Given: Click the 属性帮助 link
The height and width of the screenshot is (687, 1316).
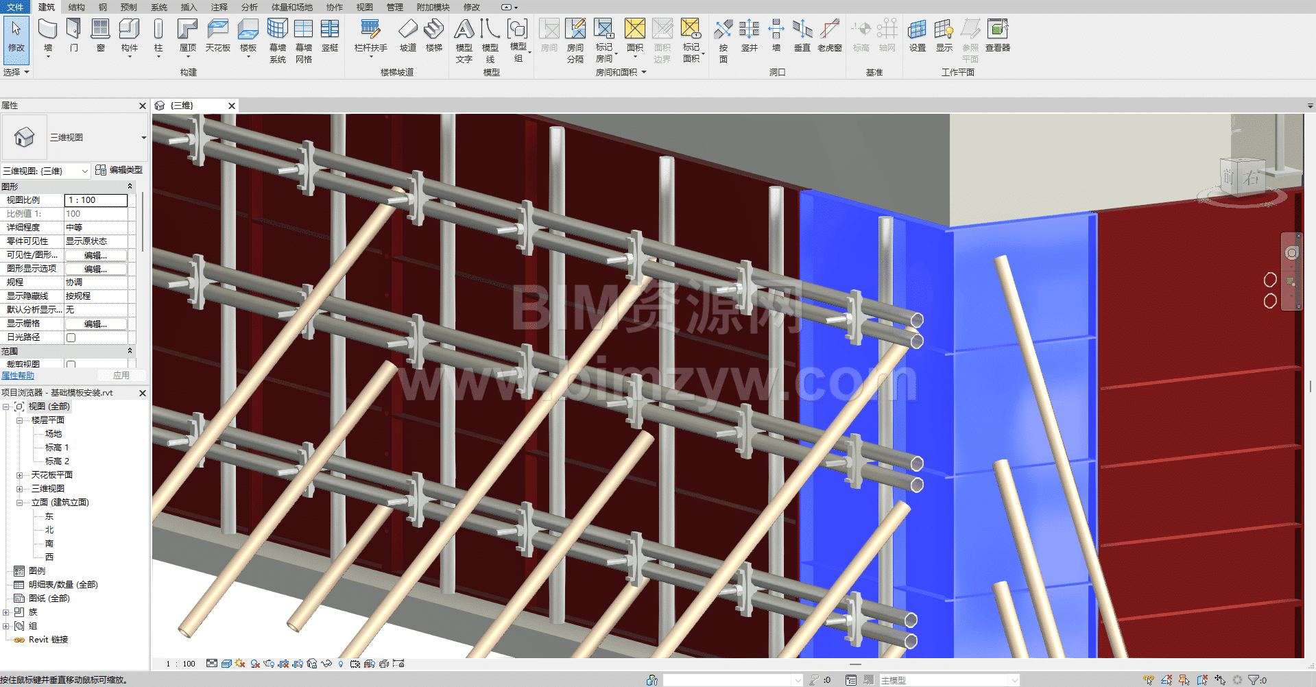Looking at the screenshot, I should (18, 376).
